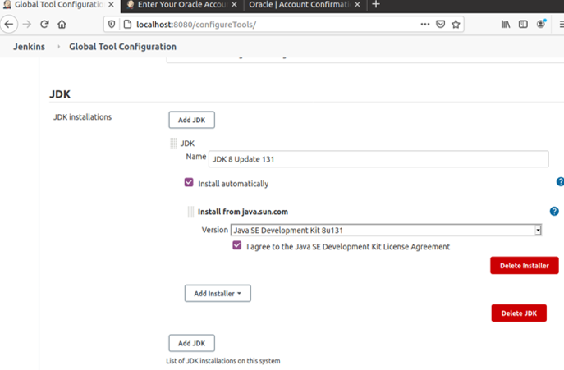Click the top Add JDK button
Viewport: 564px width, 370px height.
click(192, 120)
